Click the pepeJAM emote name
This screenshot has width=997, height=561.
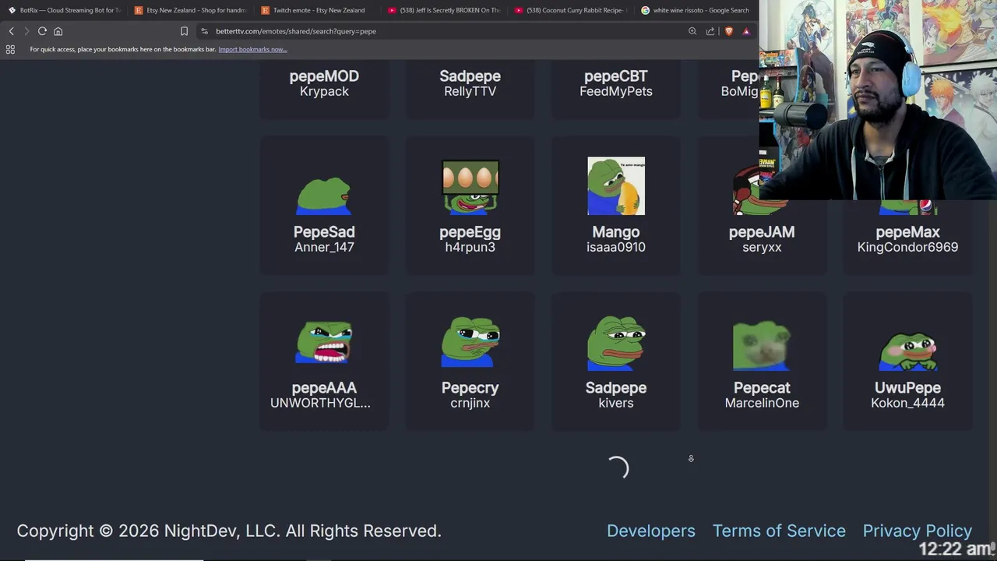point(762,232)
